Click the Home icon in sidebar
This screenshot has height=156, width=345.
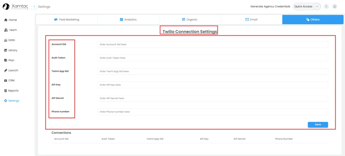pyautogui.click(x=6, y=20)
